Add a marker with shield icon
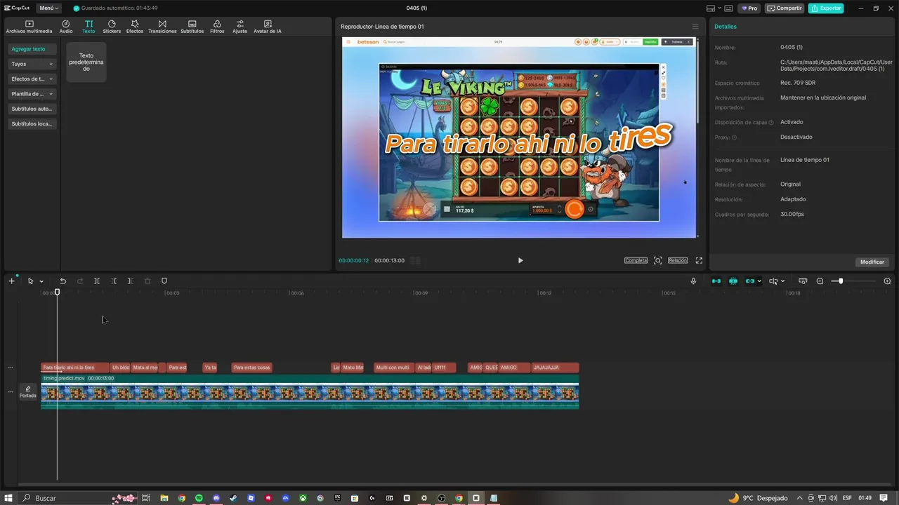Screen dimensions: 899x505 click(164, 281)
